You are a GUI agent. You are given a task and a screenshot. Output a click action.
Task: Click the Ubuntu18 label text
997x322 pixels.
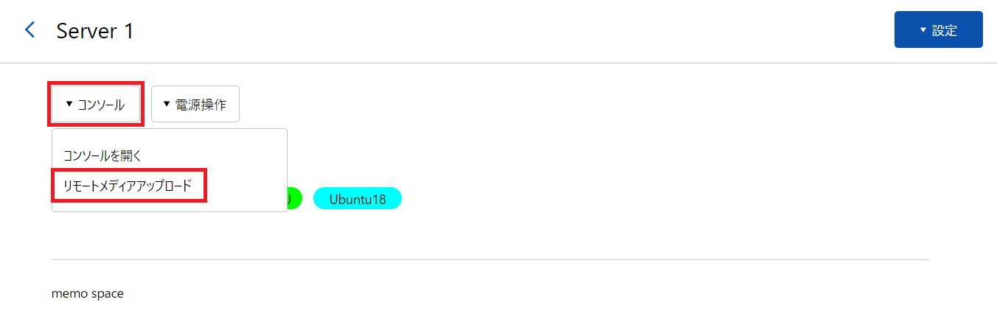click(357, 199)
